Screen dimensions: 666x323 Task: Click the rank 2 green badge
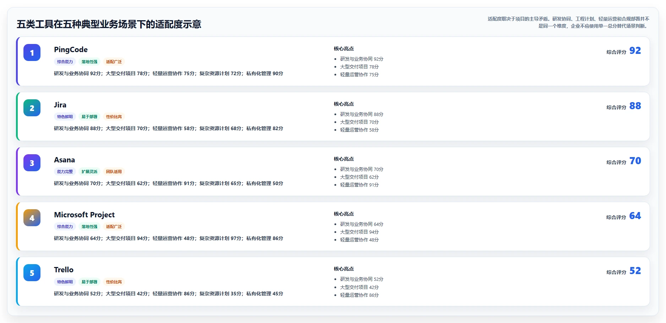32,108
